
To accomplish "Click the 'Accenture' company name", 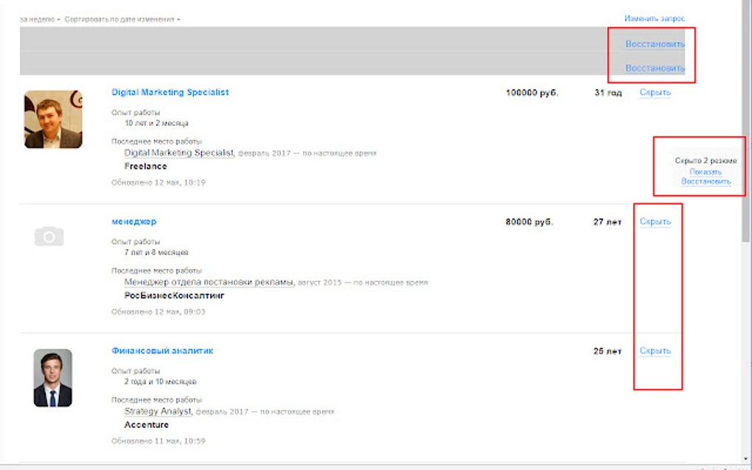I will coord(146,425).
